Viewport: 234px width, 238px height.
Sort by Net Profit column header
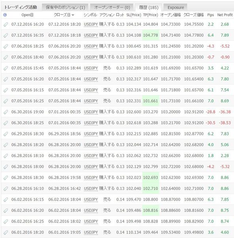225,15
